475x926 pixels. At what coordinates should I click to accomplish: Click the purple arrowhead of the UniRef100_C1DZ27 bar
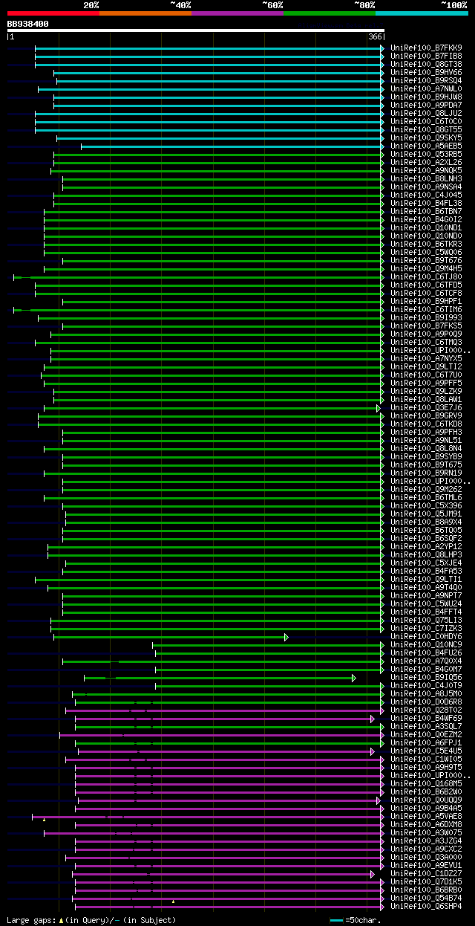[373, 874]
